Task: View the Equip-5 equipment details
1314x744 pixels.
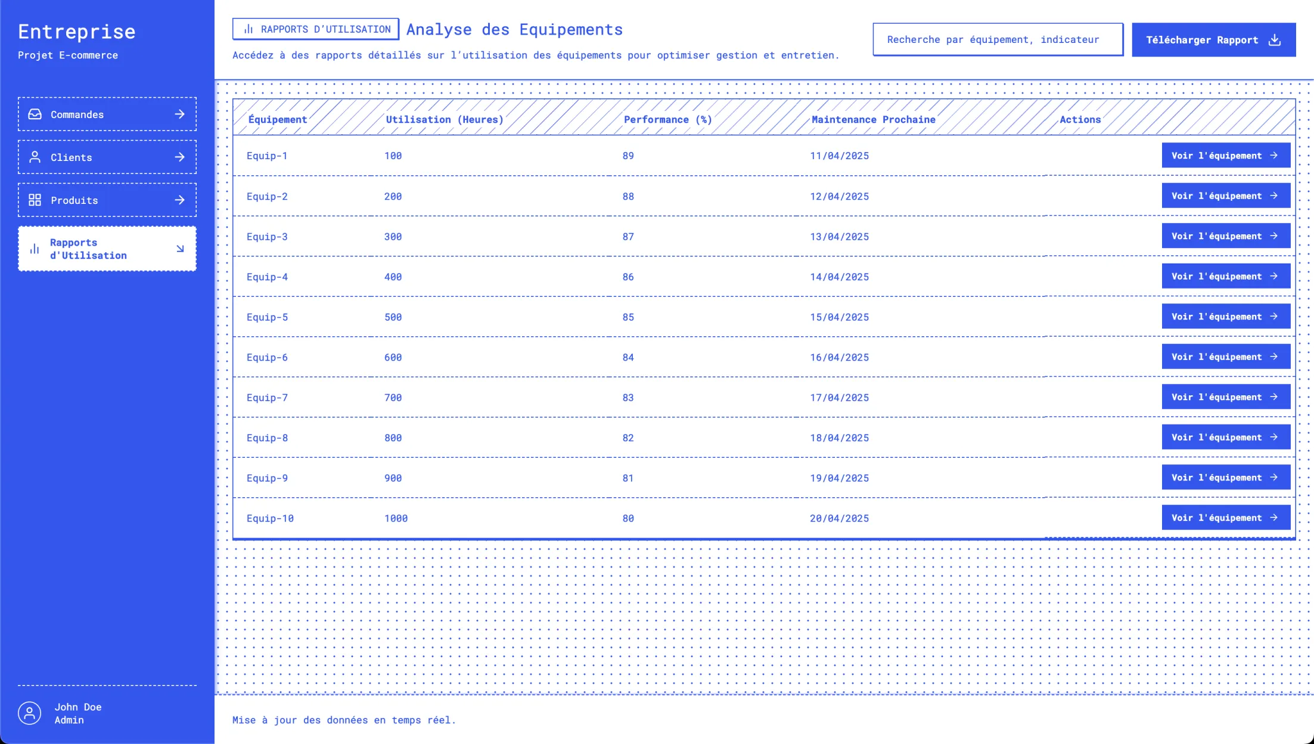Action: [x=1225, y=317]
